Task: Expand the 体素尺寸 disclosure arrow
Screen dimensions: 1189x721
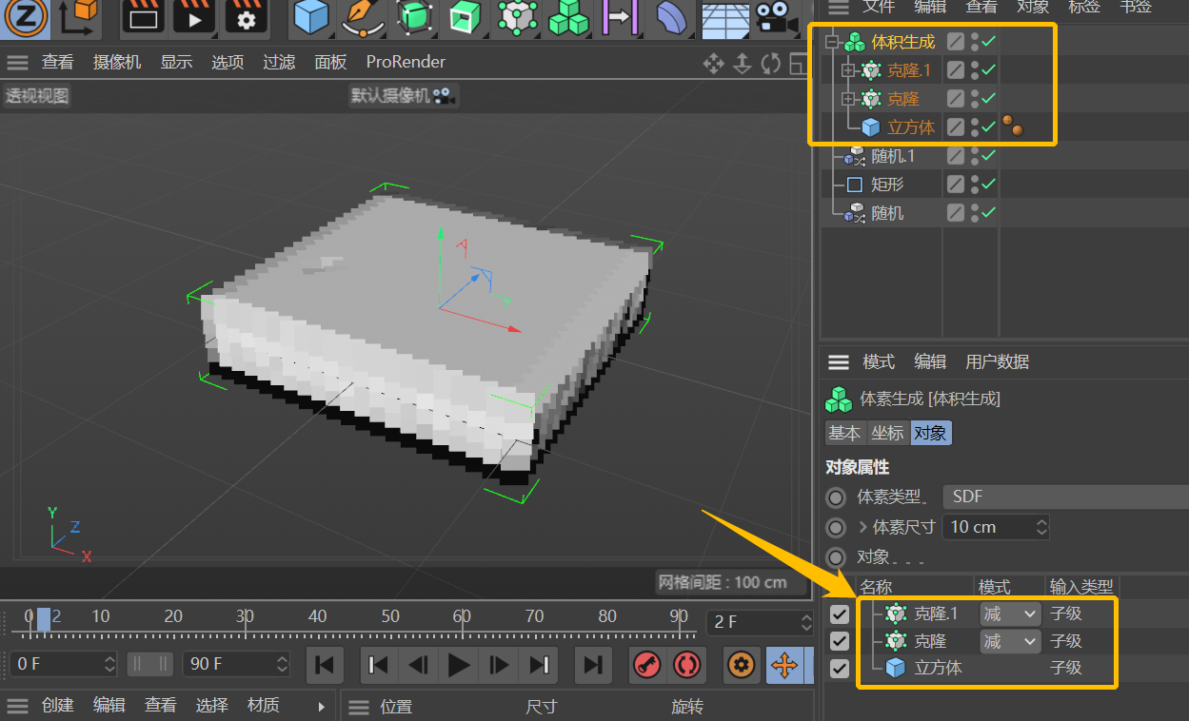Action: [863, 526]
